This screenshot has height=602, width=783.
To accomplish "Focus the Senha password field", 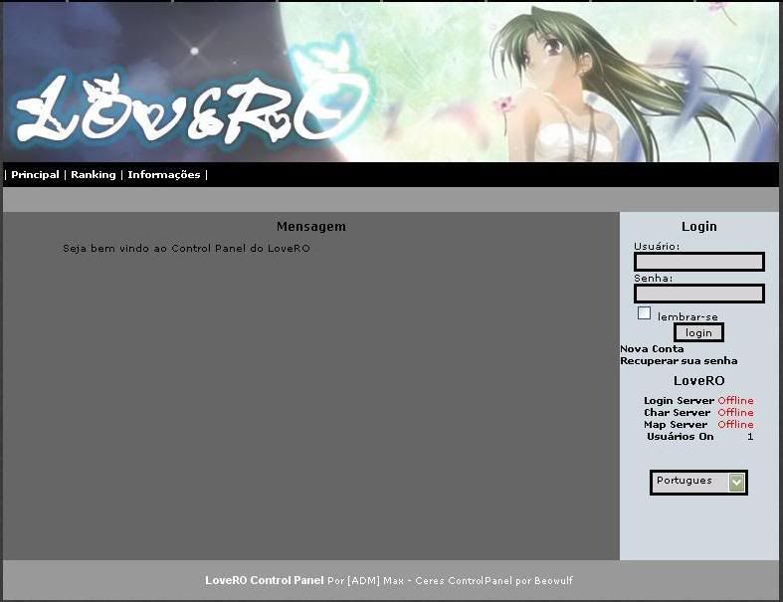I will 699,294.
